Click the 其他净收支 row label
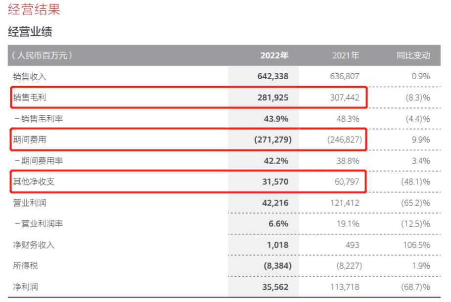 click(x=34, y=182)
